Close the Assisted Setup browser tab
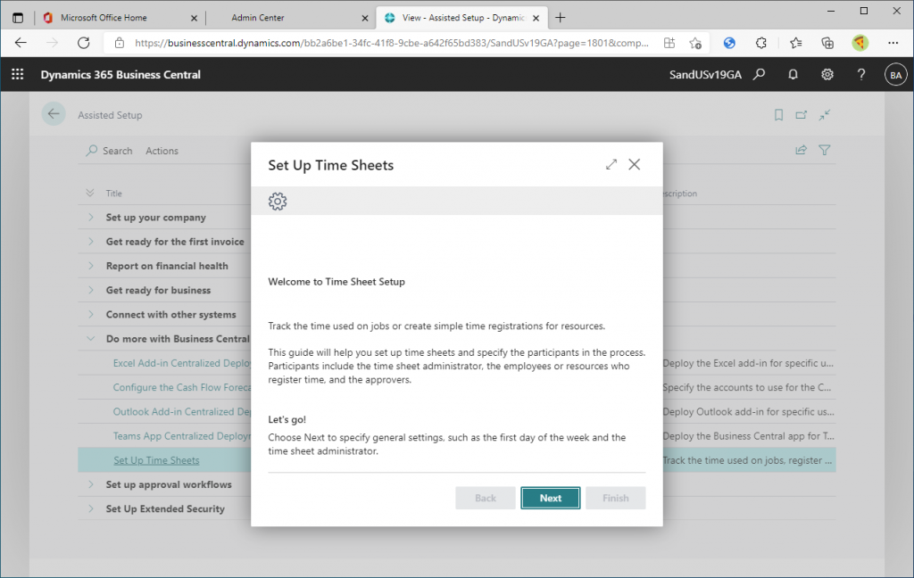The image size is (914, 578). pyautogui.click(x=536, y=18)
